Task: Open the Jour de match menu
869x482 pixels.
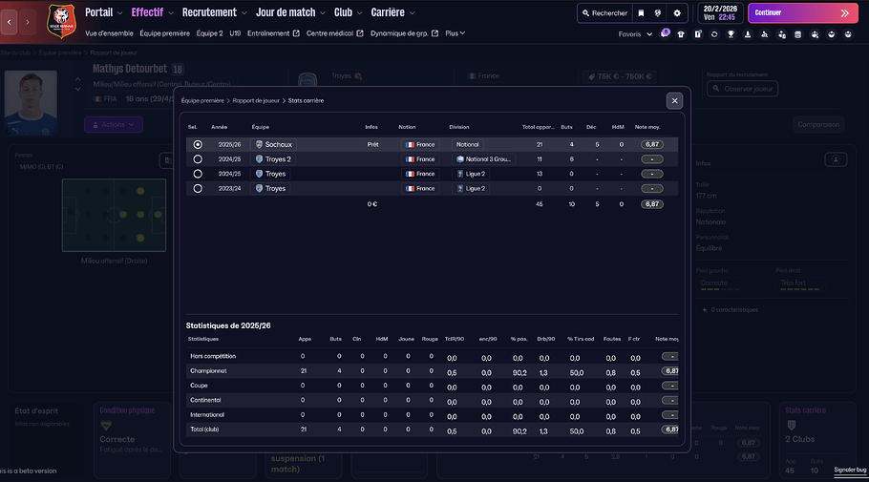Action: (x=290, y=12)
